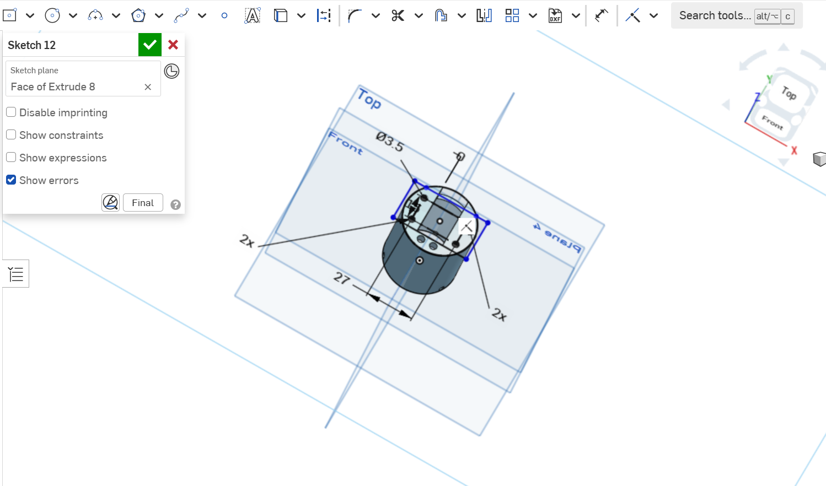Select the center point rectangle tool
This screenshot has width=826, height=486.
10,15
